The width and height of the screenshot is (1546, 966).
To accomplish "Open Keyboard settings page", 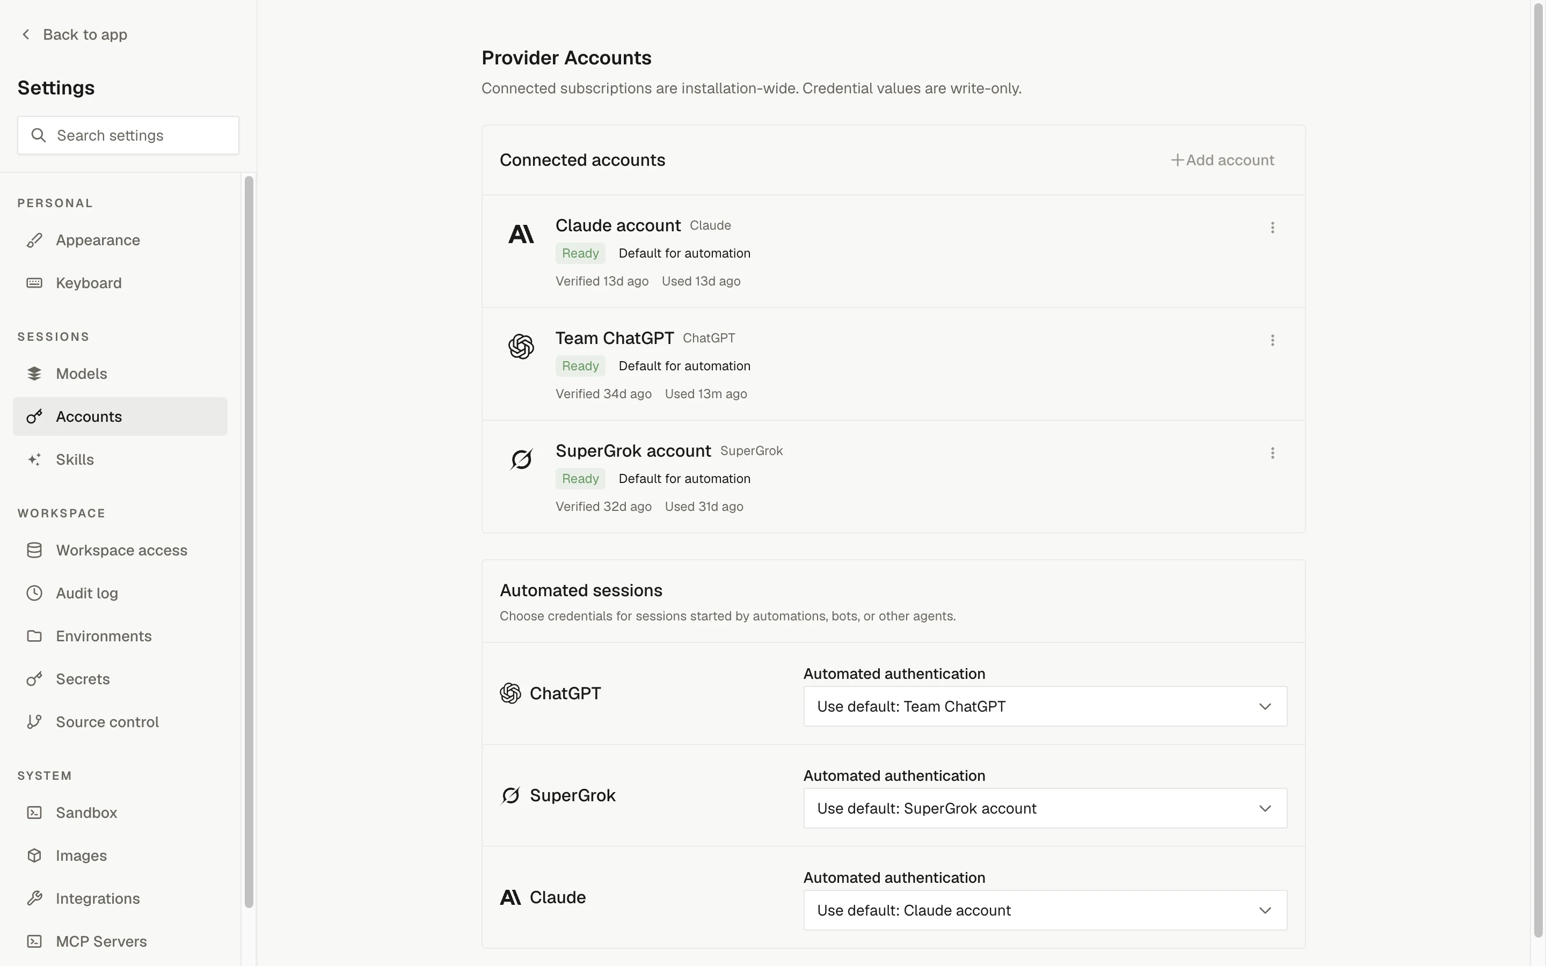I will 120,283.
